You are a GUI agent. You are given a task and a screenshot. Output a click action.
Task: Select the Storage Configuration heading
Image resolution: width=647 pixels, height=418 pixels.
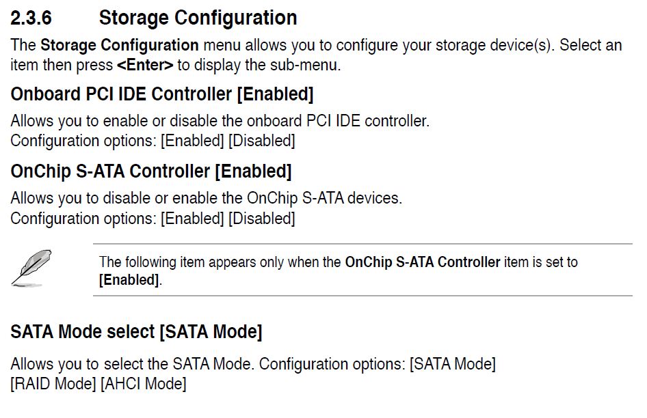pyautogui.click(x=198, y=18)
